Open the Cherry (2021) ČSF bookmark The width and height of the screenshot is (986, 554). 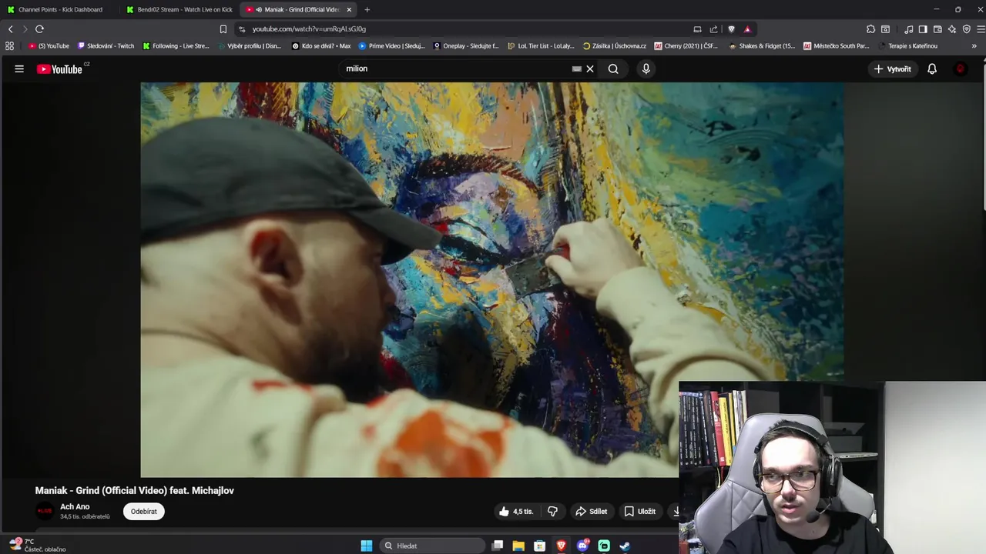(x=686, y=46)
